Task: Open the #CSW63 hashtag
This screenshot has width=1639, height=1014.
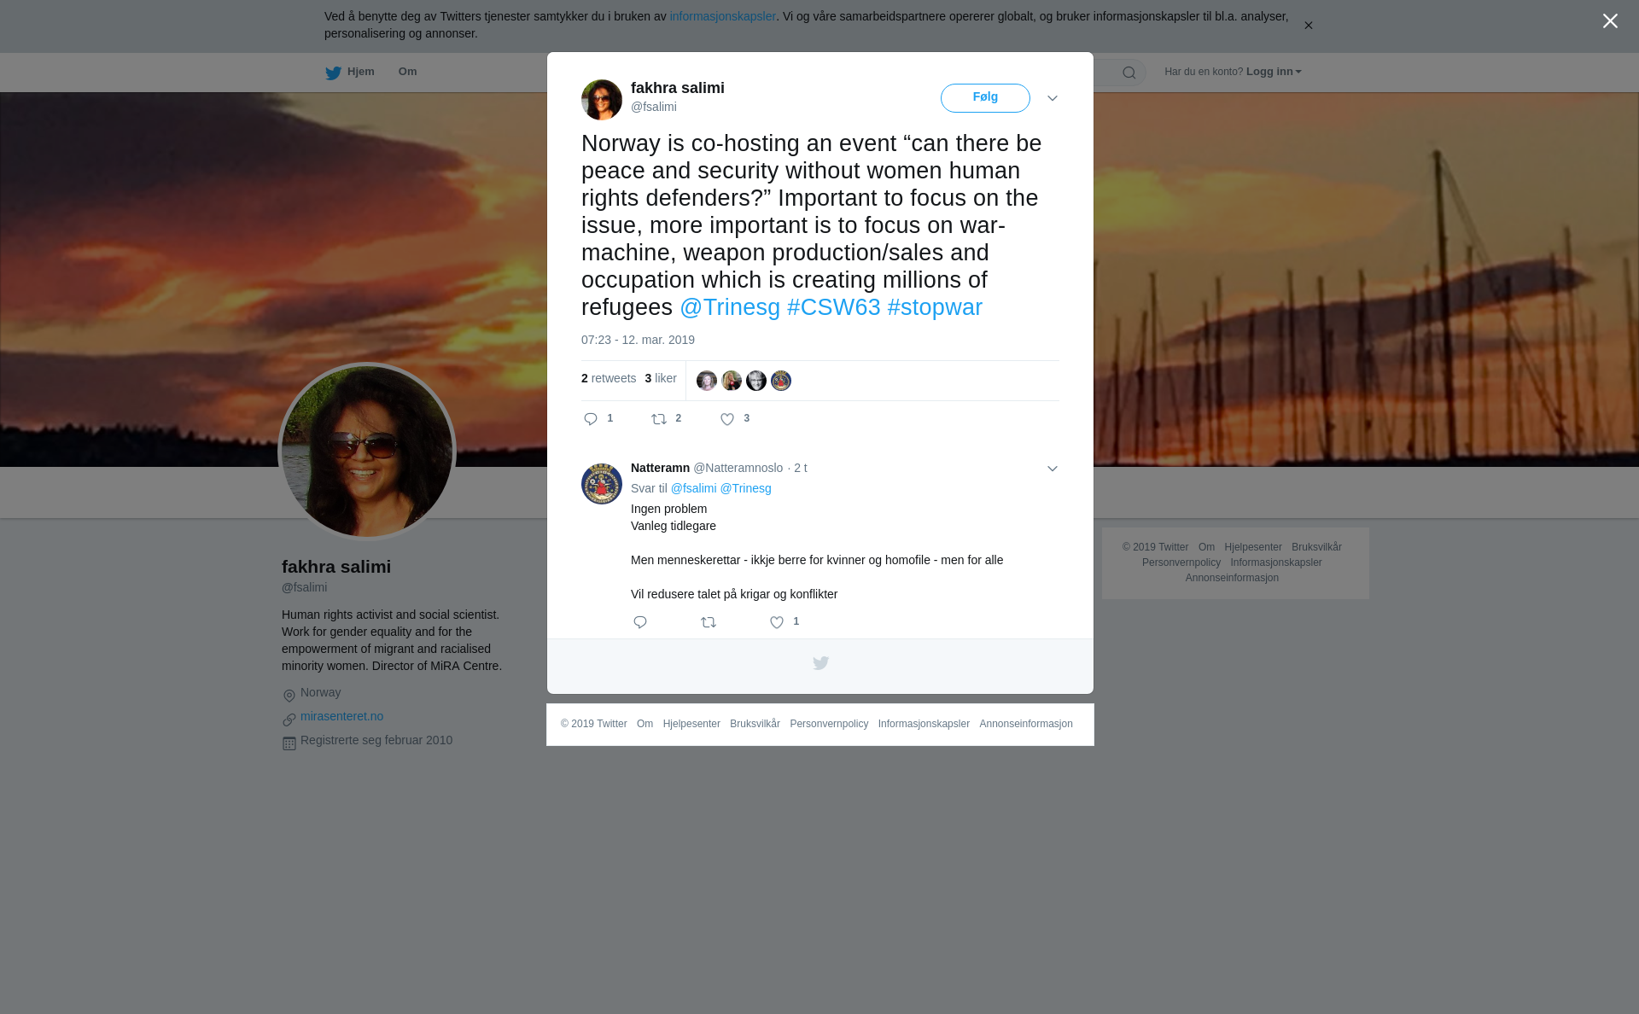Action: 834,307
